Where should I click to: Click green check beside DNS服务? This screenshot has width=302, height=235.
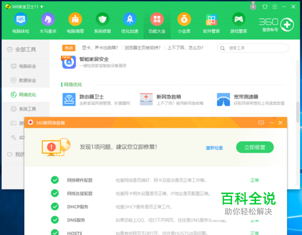tap(55, 220)
